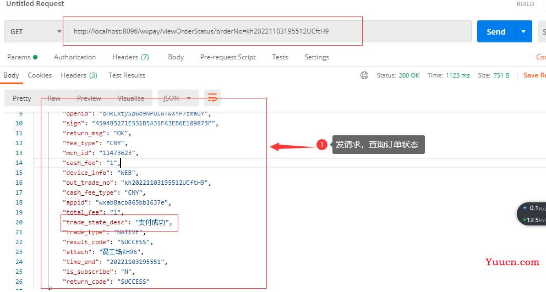This screenshot has width=546, height=292.
Task: Click the "trade_state_desc" line
Action: coord(118,222)
